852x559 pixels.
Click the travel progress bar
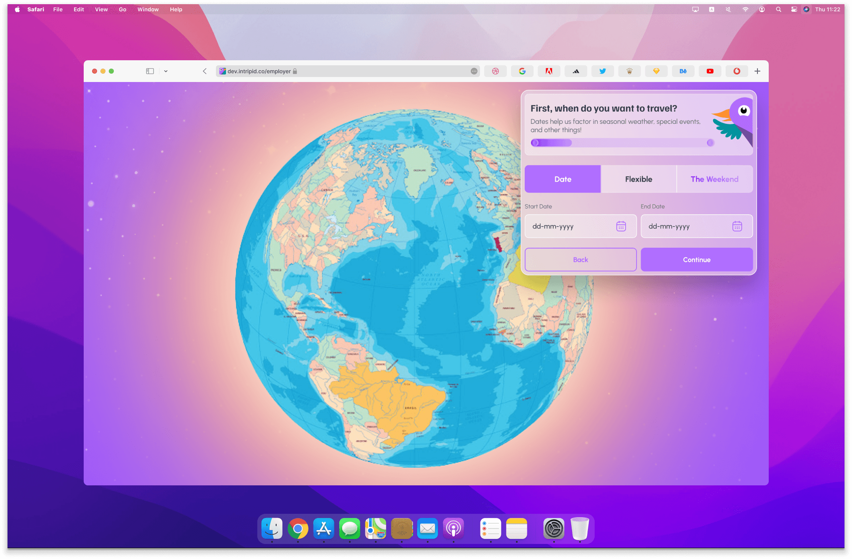coord(622,143)
